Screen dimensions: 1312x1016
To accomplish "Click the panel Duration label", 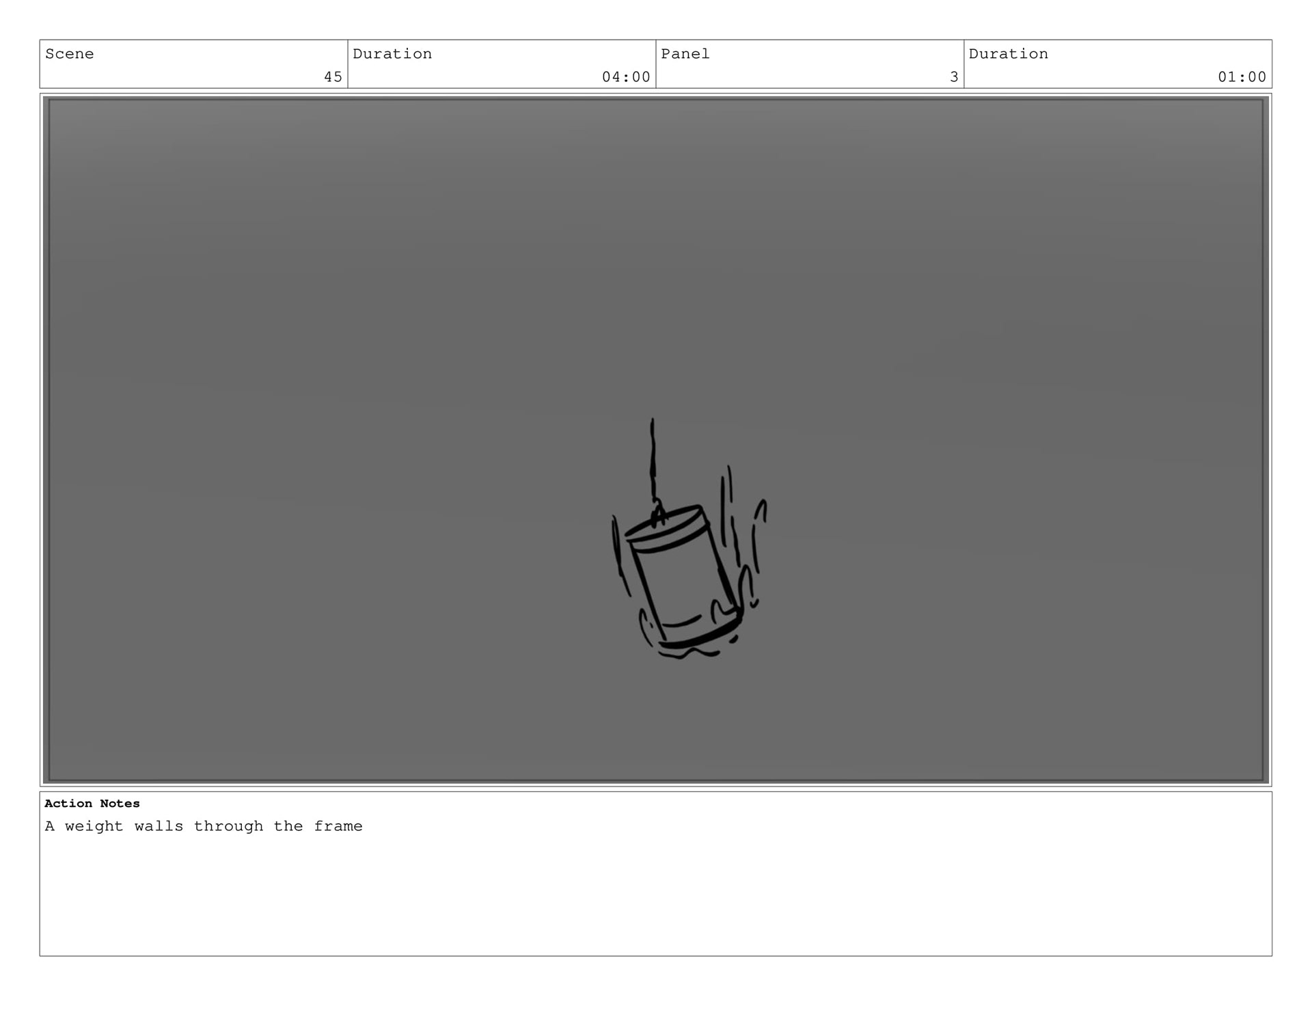I will [1008, 54].
